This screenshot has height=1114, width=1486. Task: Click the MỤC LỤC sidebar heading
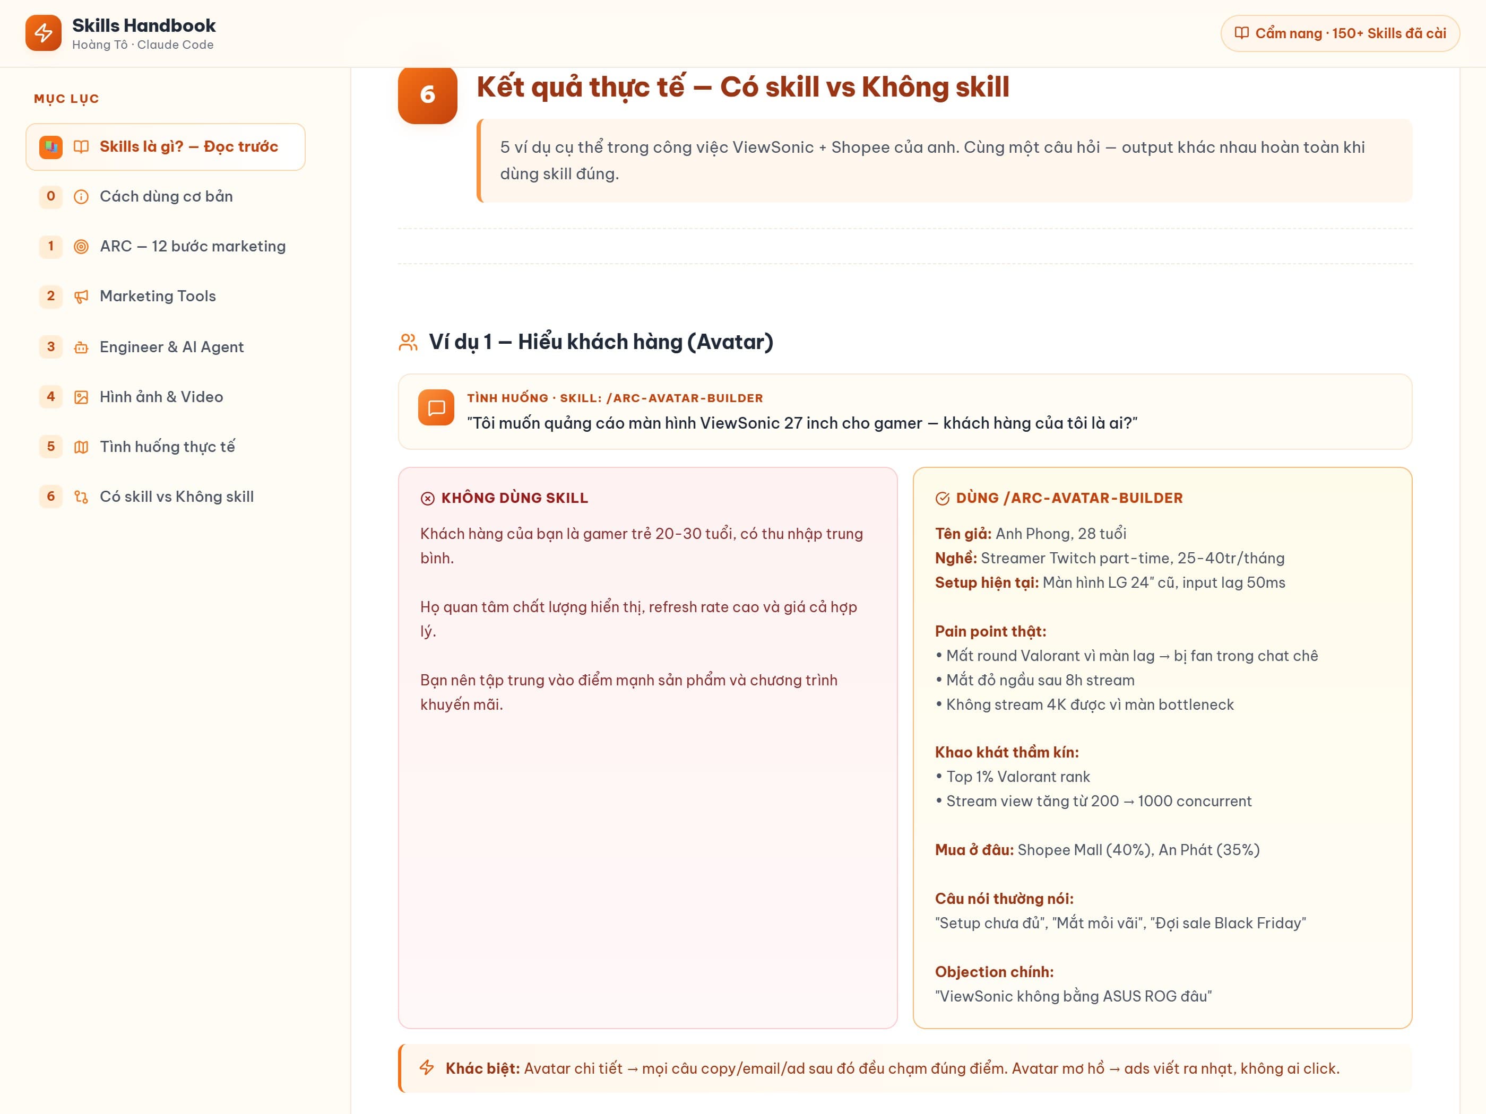[x=66, y=99]
